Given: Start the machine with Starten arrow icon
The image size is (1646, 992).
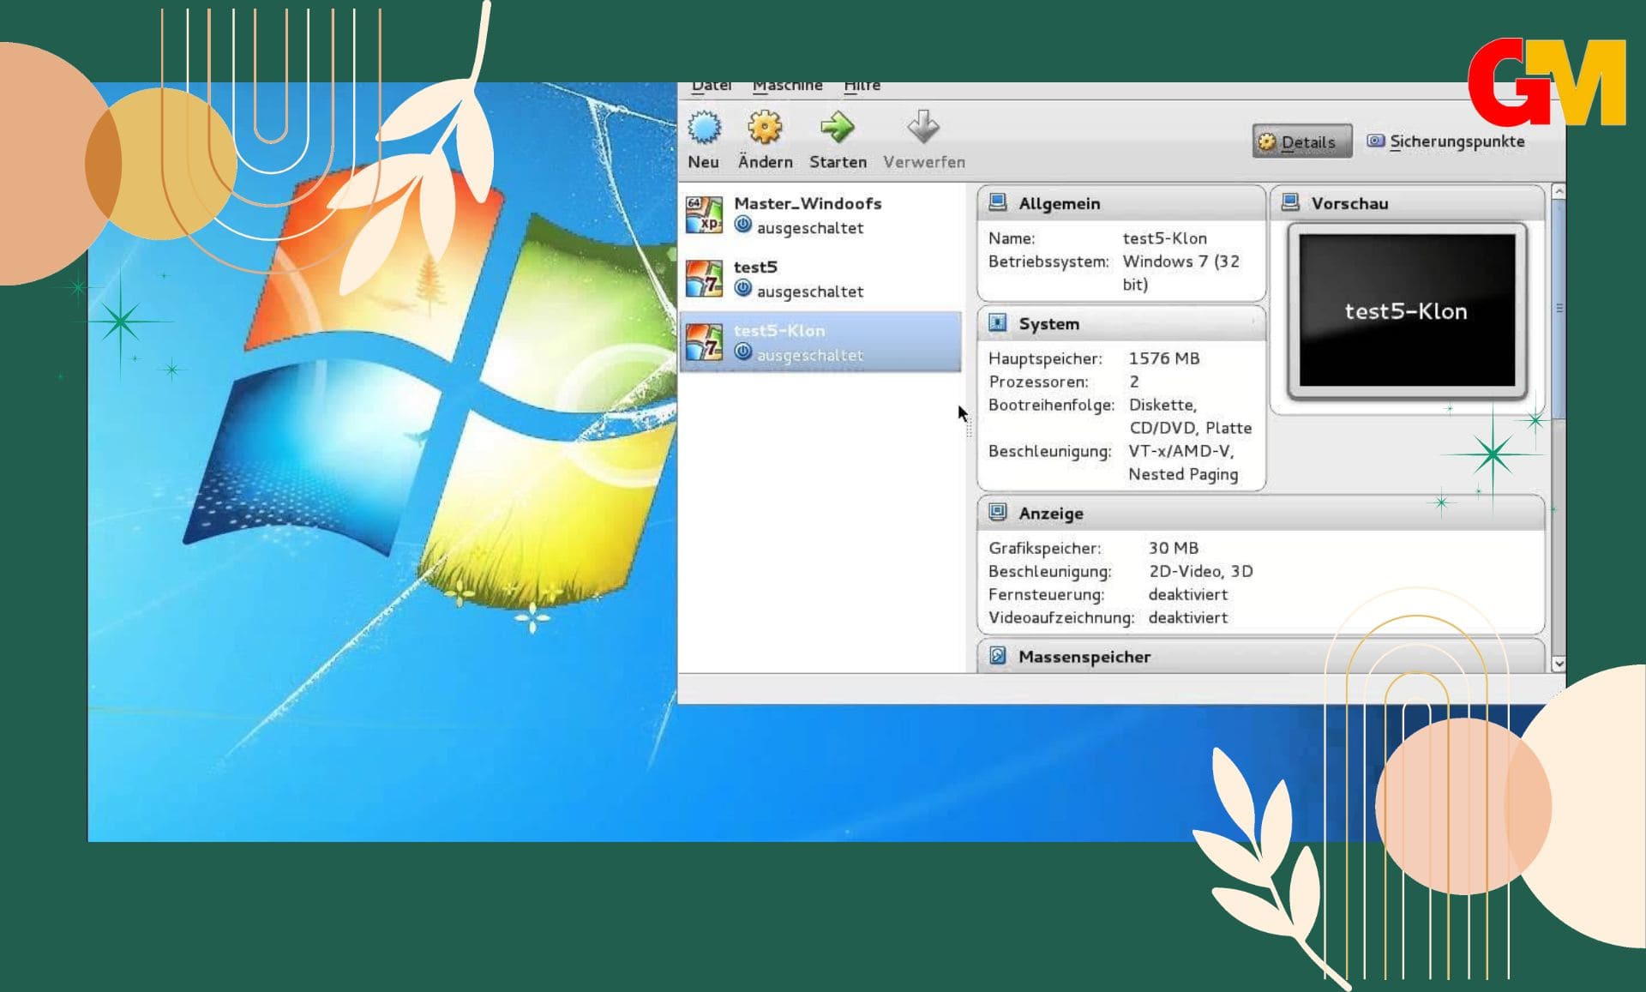Looking at the screenshot, I should (x=837, y=128).
